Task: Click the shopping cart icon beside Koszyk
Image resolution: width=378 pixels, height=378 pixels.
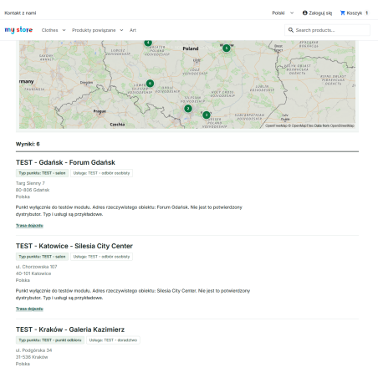Action: pyautogui.click(x=343, y=13)
